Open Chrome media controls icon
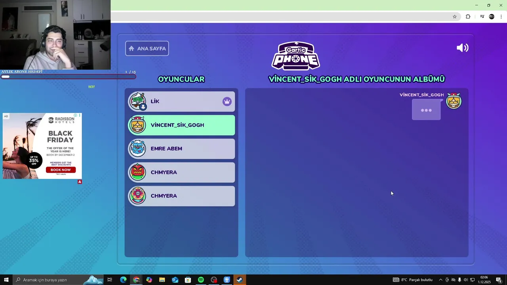 (x=482, y=17)
